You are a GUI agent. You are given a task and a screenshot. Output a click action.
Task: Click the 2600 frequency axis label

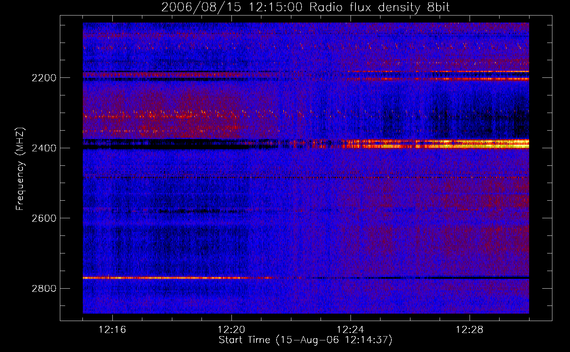[x=44, y=218]
